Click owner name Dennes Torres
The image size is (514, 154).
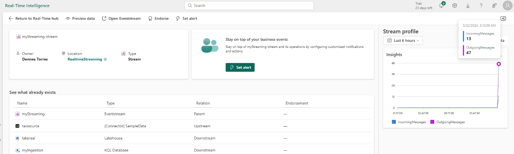pos(35,59)
